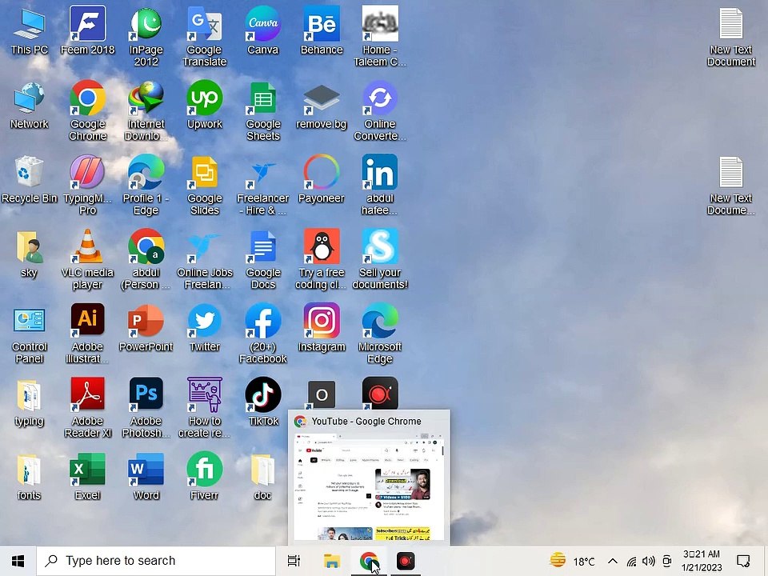Select the fonts folder

(x=29, y=478)
